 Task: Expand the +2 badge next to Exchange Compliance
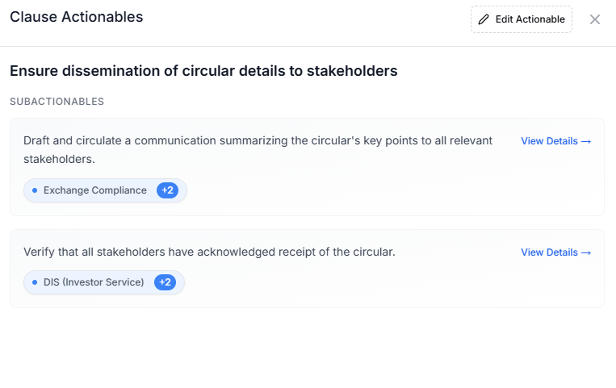167,190
